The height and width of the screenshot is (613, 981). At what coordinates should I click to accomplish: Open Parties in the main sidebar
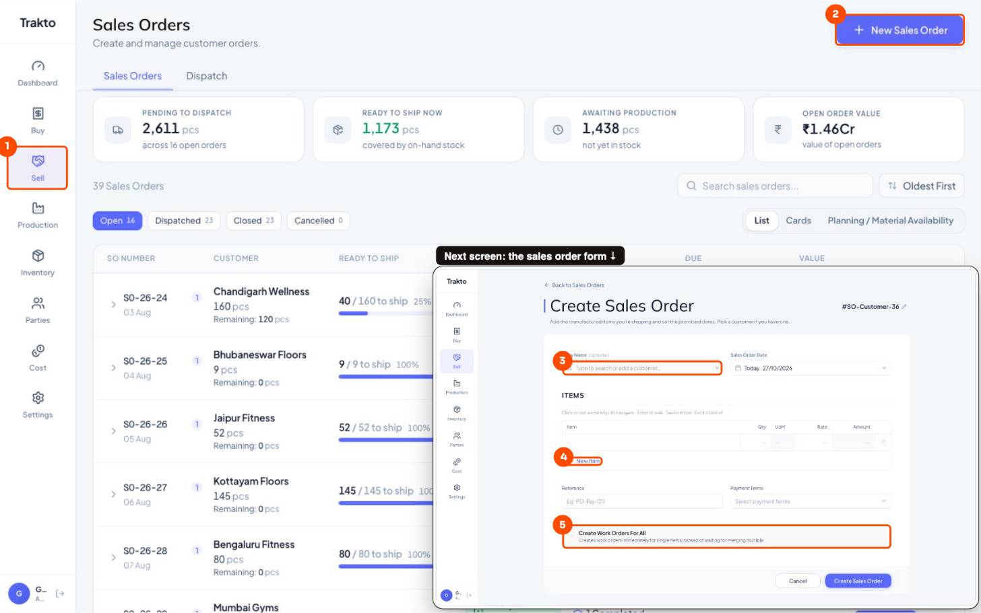click(x=38, y=310)
